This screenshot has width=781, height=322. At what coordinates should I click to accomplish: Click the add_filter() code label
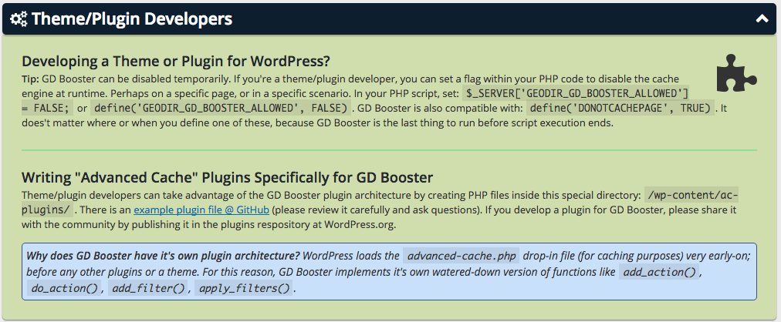click(148, 287)
